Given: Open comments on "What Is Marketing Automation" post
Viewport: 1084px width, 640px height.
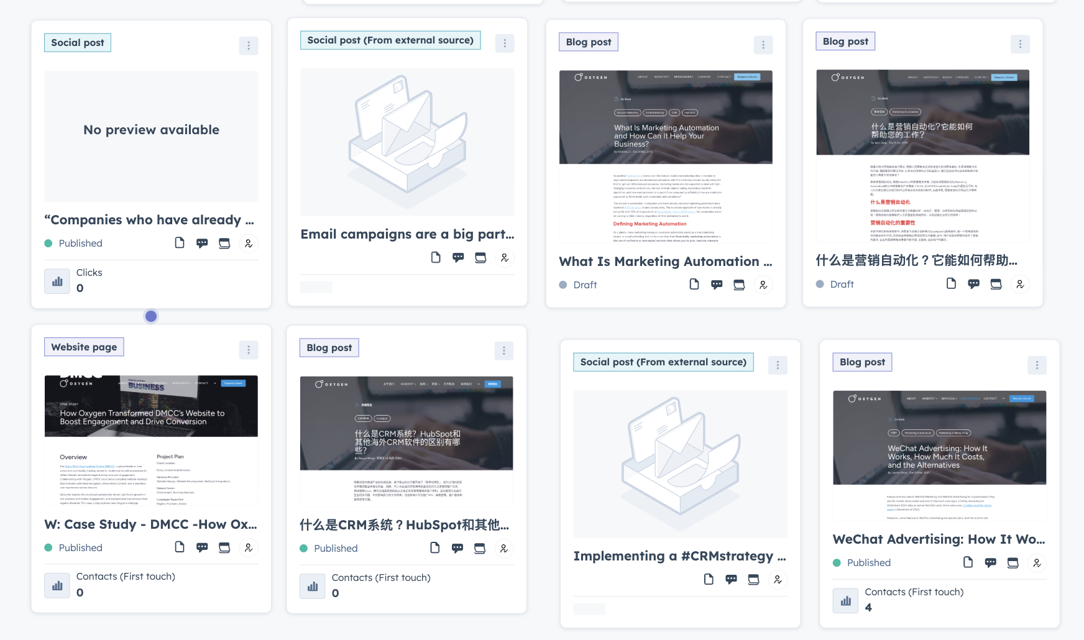Looking at the screenshot, I should point(716,284).
